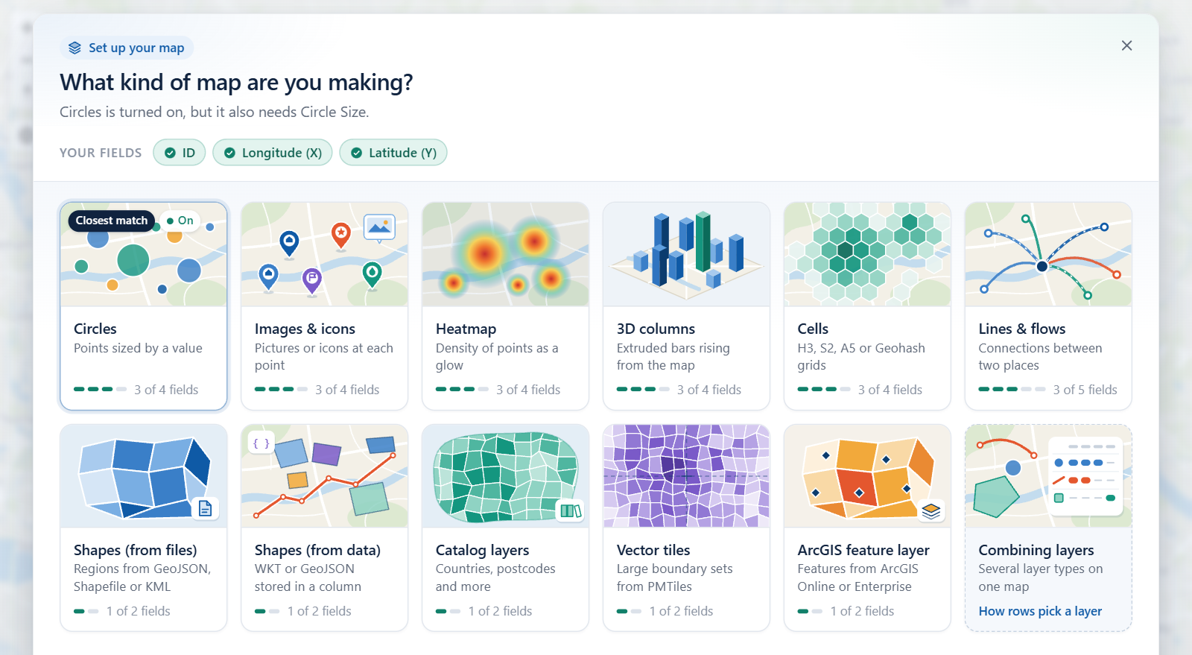Click the curly braces icon on Shapes (from data)

click(x=261, y=443)
